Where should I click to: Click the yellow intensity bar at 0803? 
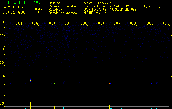click(54, 107)
